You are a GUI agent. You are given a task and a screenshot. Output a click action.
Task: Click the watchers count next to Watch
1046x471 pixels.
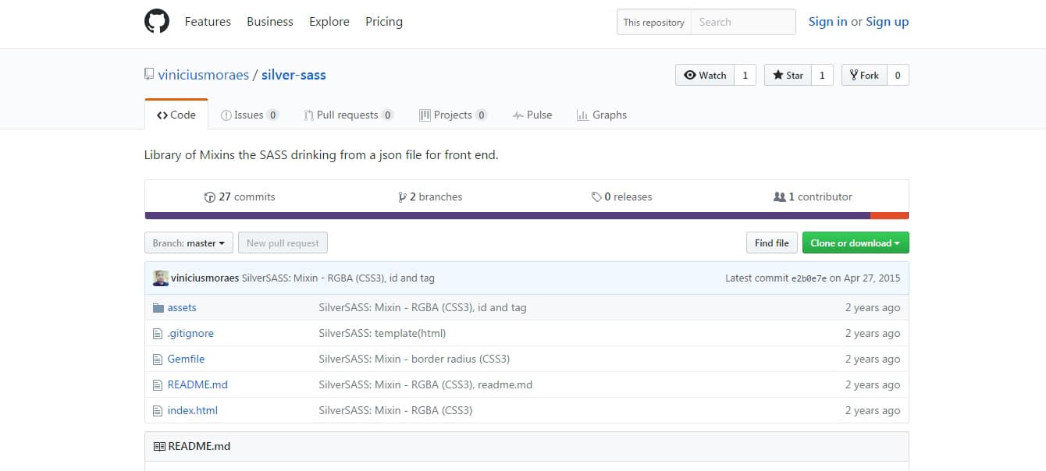[745, 75]
